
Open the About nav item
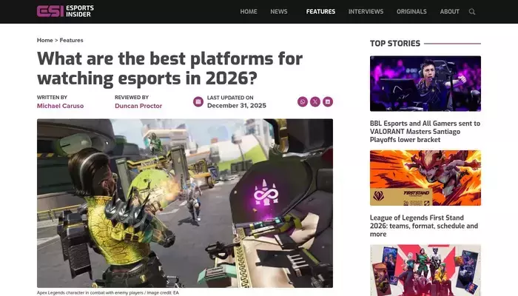click(x=450, y=12)
